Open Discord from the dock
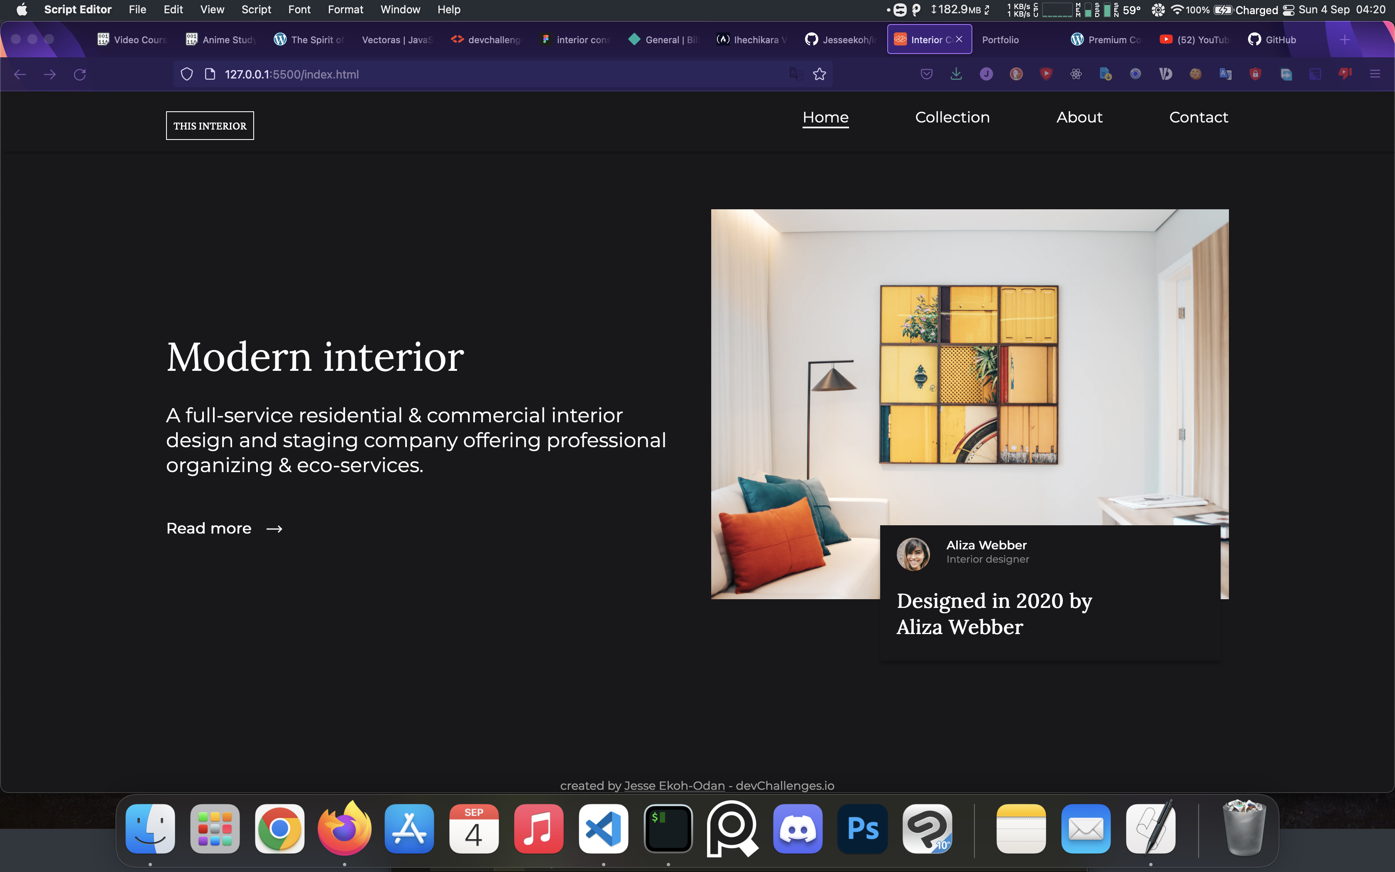This screenshot has width=1395, height=872. (x=798, y=829)
